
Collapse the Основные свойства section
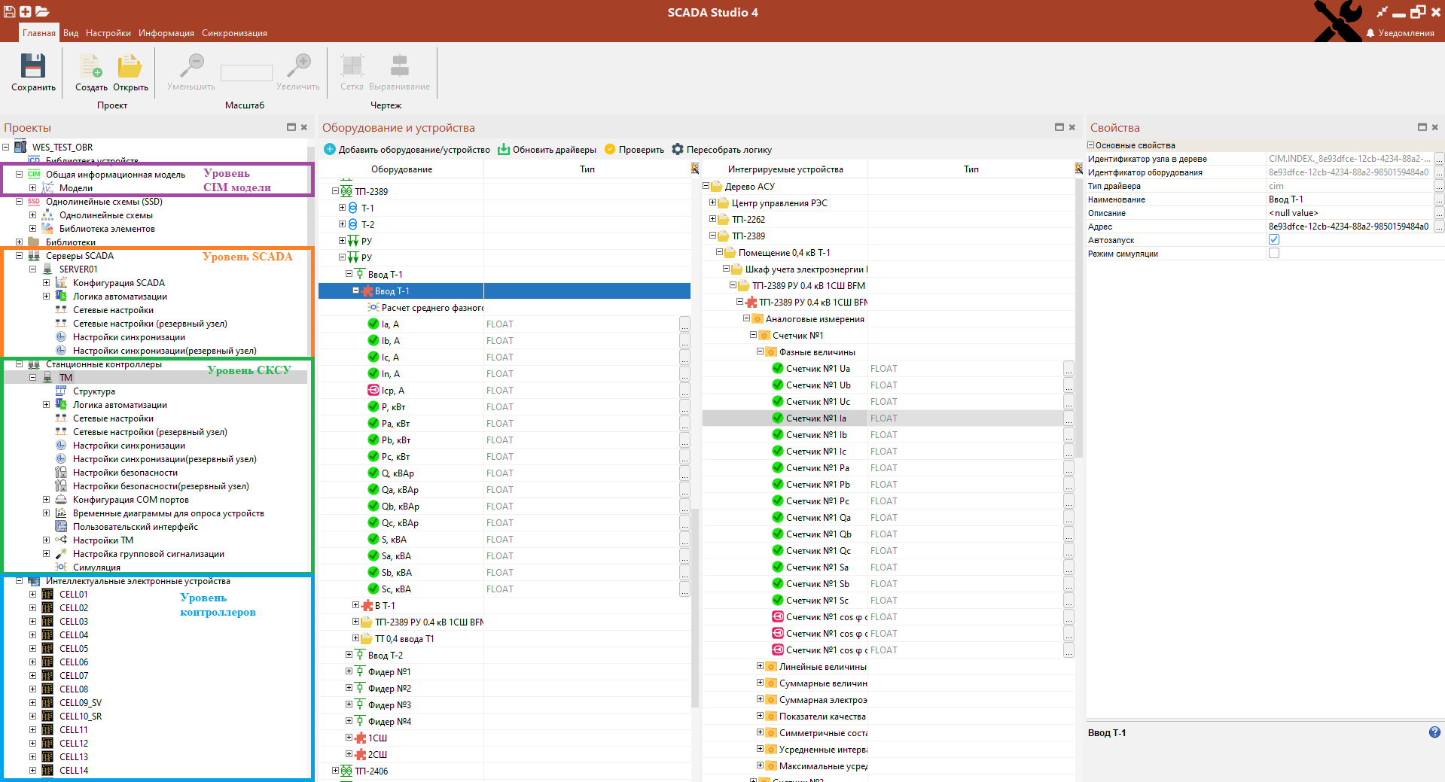[1090, 145]
